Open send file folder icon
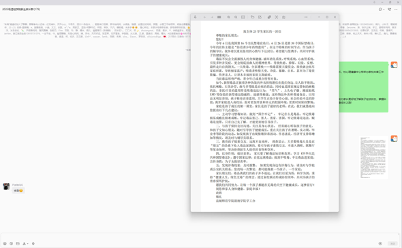This screenshot has width=402, height=248. [x=18, y=243]
